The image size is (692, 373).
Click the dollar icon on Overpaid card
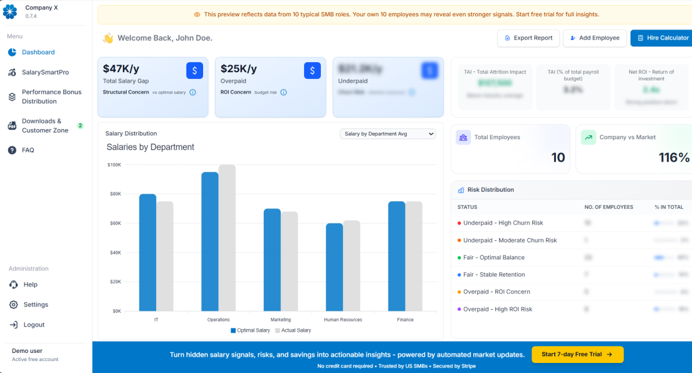[312, 71]
